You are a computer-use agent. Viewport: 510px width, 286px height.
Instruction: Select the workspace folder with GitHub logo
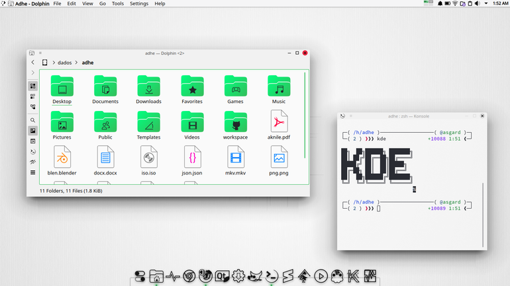235,125
